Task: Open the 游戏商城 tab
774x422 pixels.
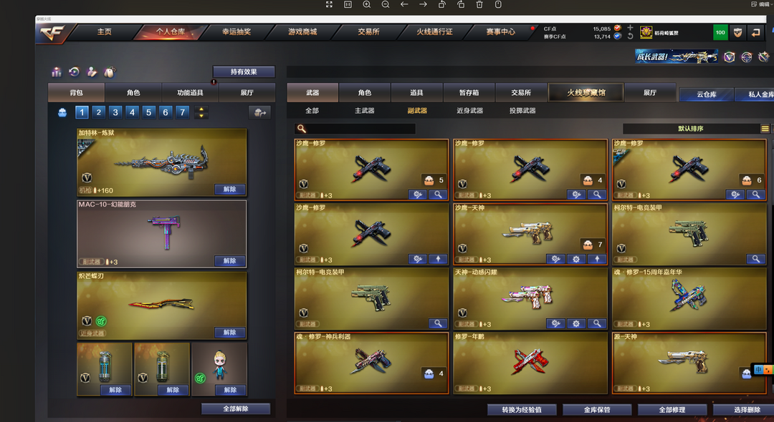Action: pyautogui.click(x=302, y=32)
